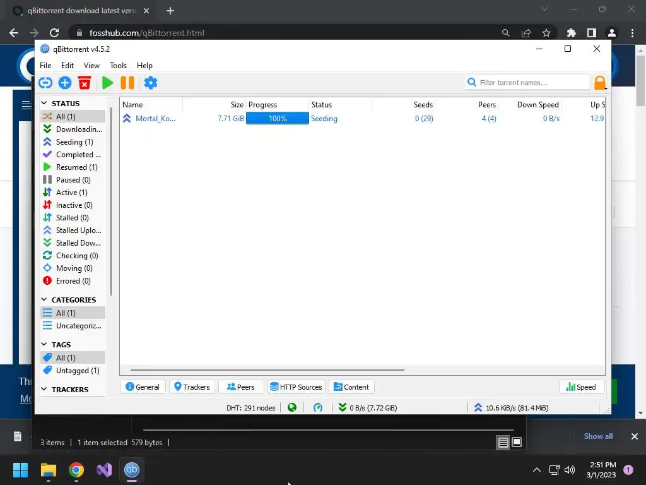The image size is (646, 485).
Task: Select the Completed status filter
Action: pyautogui.click(x=73, y=155)
